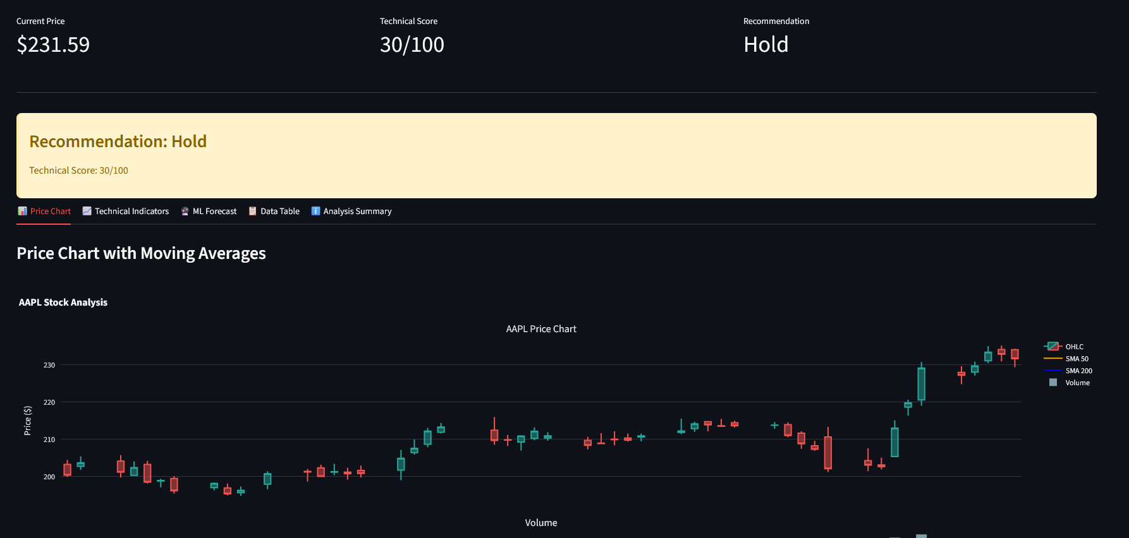Image resolution: width=1129 pixels, height=538 pixels.
Task: Switch to the Data Table tab
Action: [279, 212]
